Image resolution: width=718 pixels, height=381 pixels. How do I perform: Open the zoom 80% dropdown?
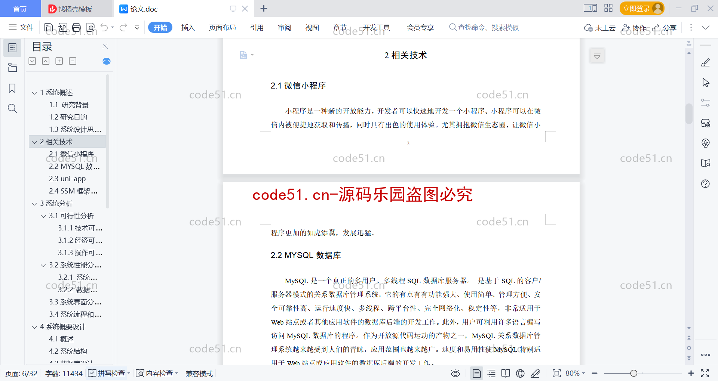[x=575, y=373]
